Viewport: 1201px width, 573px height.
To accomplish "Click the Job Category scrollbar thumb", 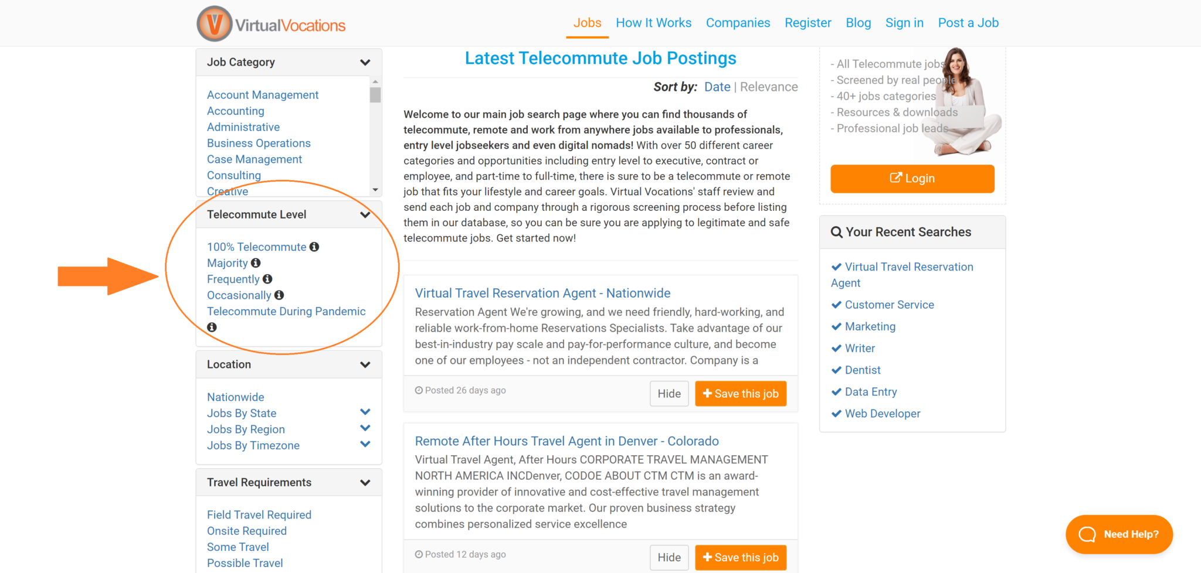I will pyautogui.click(x=375, y=95).
